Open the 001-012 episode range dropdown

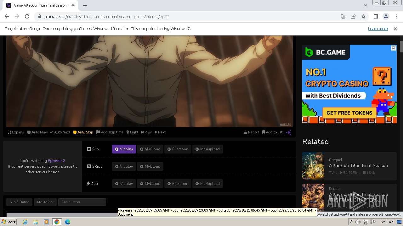click(45, 202)
